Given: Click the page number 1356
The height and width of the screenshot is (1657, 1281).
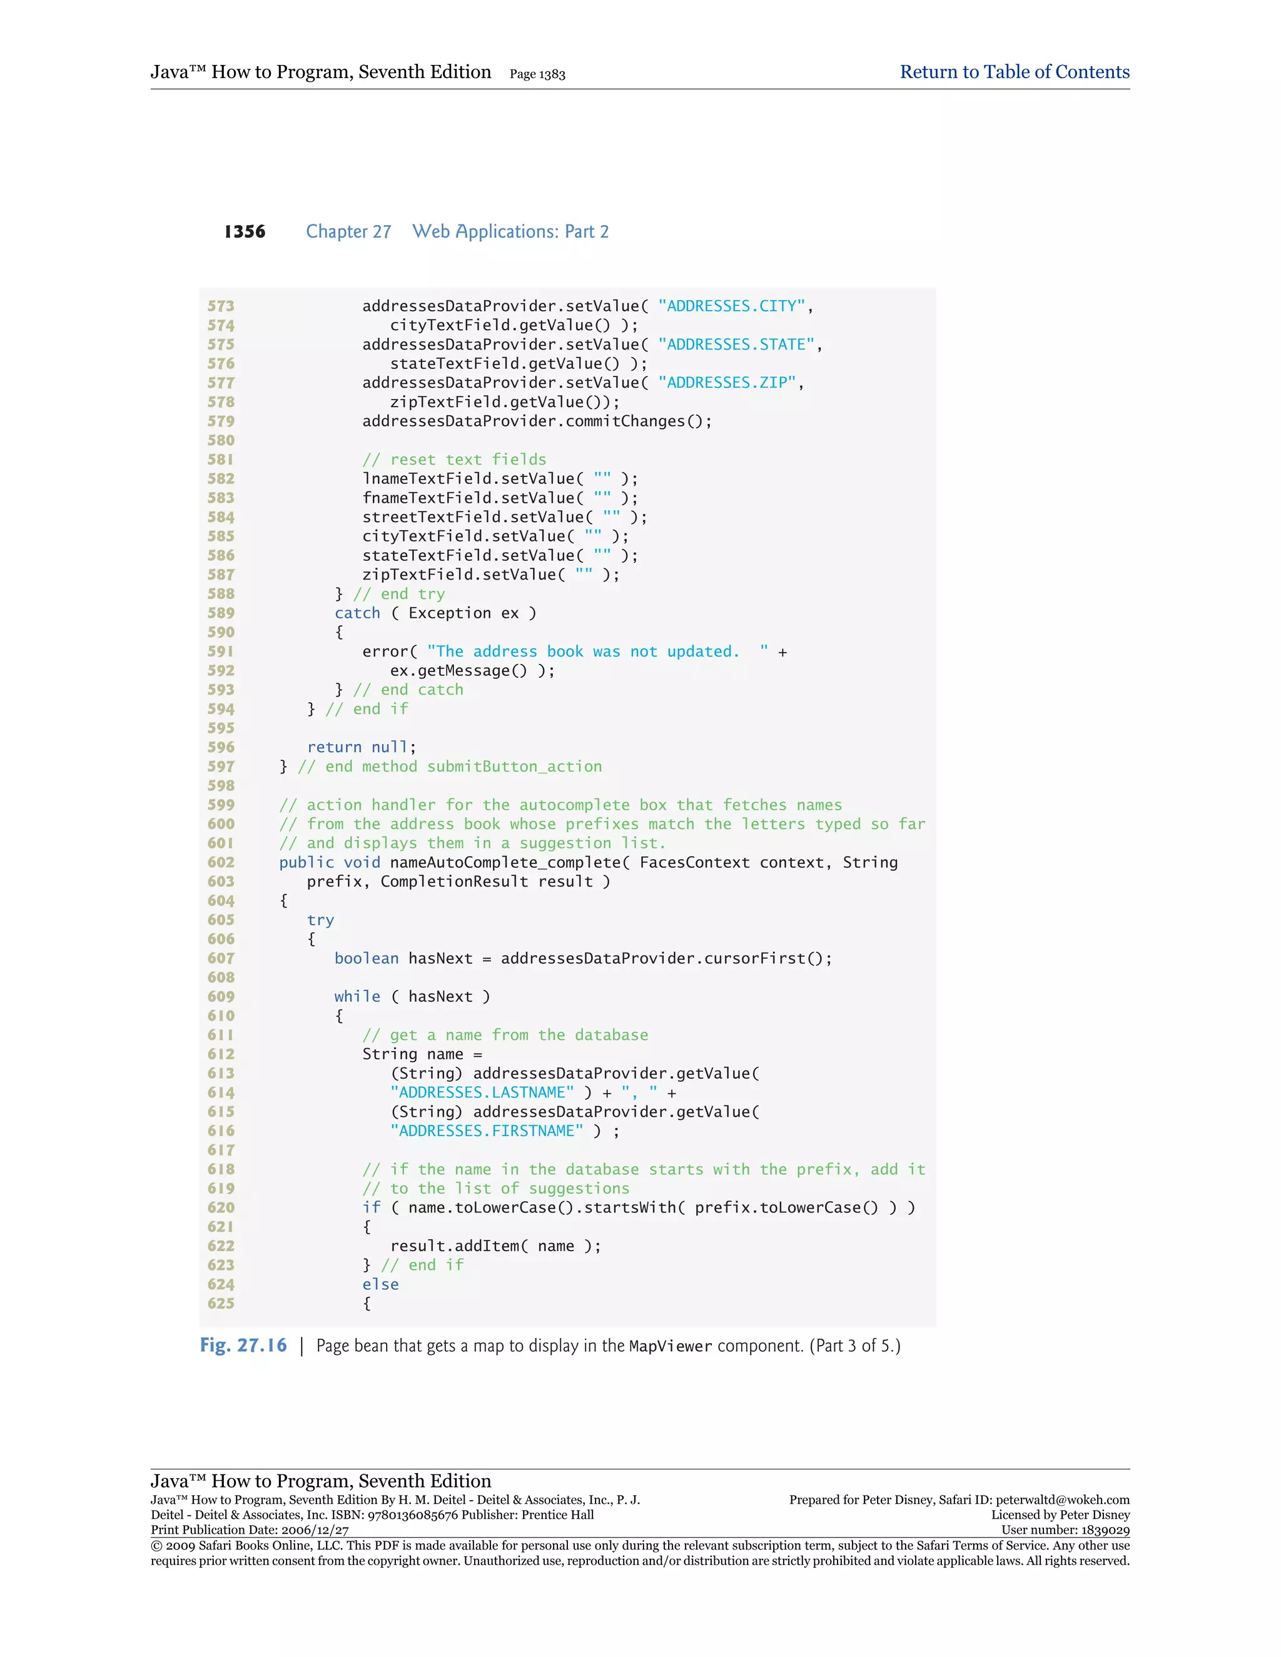Looking at the screenshot, I should click(x=245, y=231).
